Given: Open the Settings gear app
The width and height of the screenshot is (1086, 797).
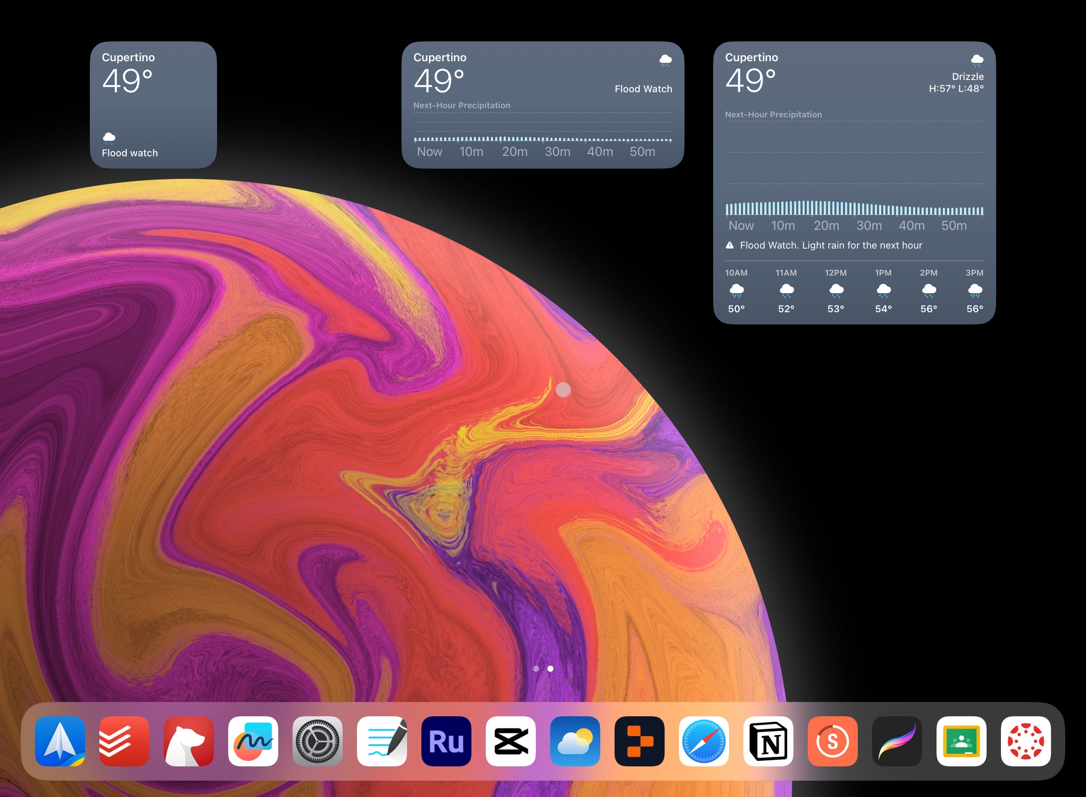Looking at the screenshot, I should (317, 741).
